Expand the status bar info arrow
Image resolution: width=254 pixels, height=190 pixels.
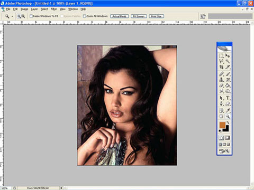coord(61,188)
